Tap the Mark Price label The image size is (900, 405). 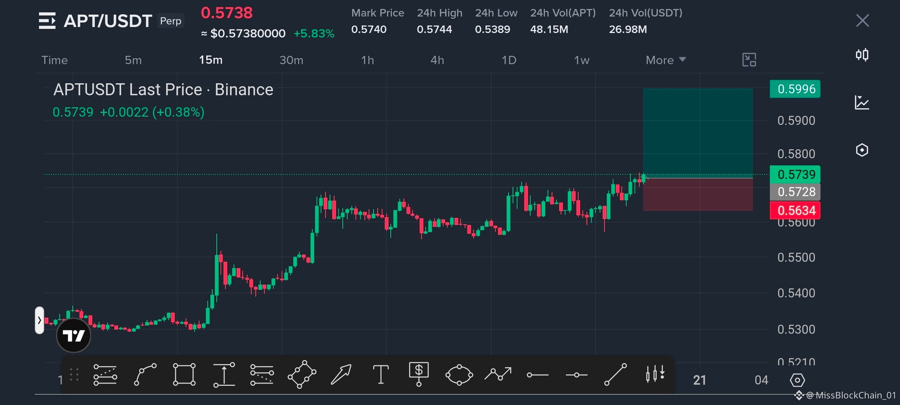(378, 13)
